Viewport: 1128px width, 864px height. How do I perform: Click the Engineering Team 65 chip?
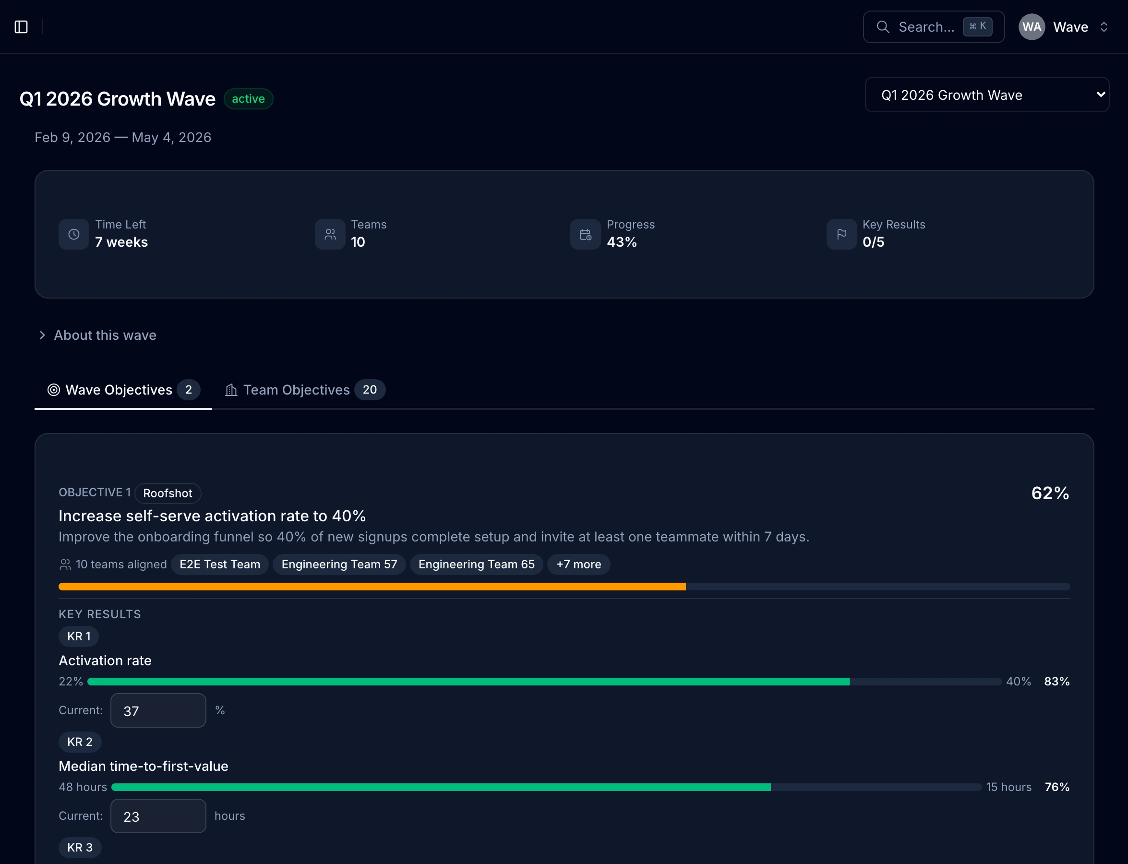pyautogui.click(x=476, y=564)
